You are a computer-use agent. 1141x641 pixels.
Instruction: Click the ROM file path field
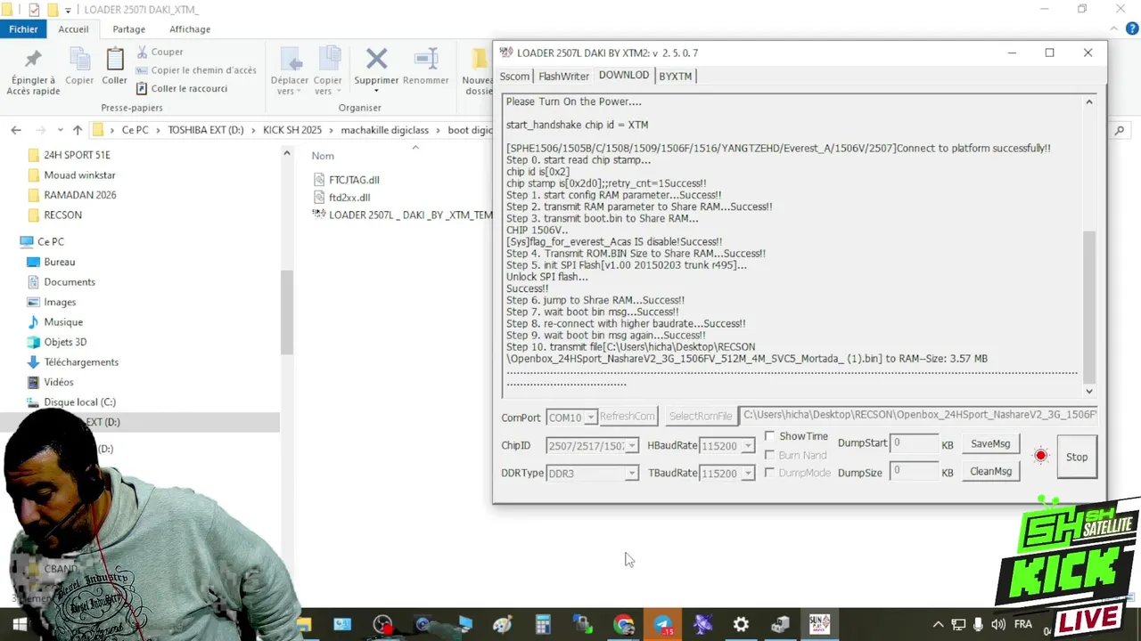coord(920,415)
